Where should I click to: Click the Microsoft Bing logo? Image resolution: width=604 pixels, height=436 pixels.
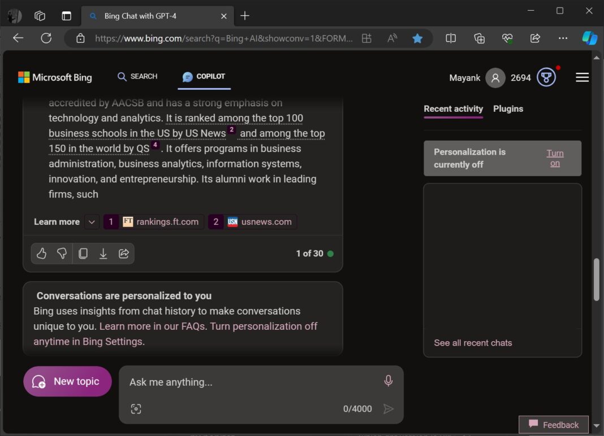(x=55, y=77)
